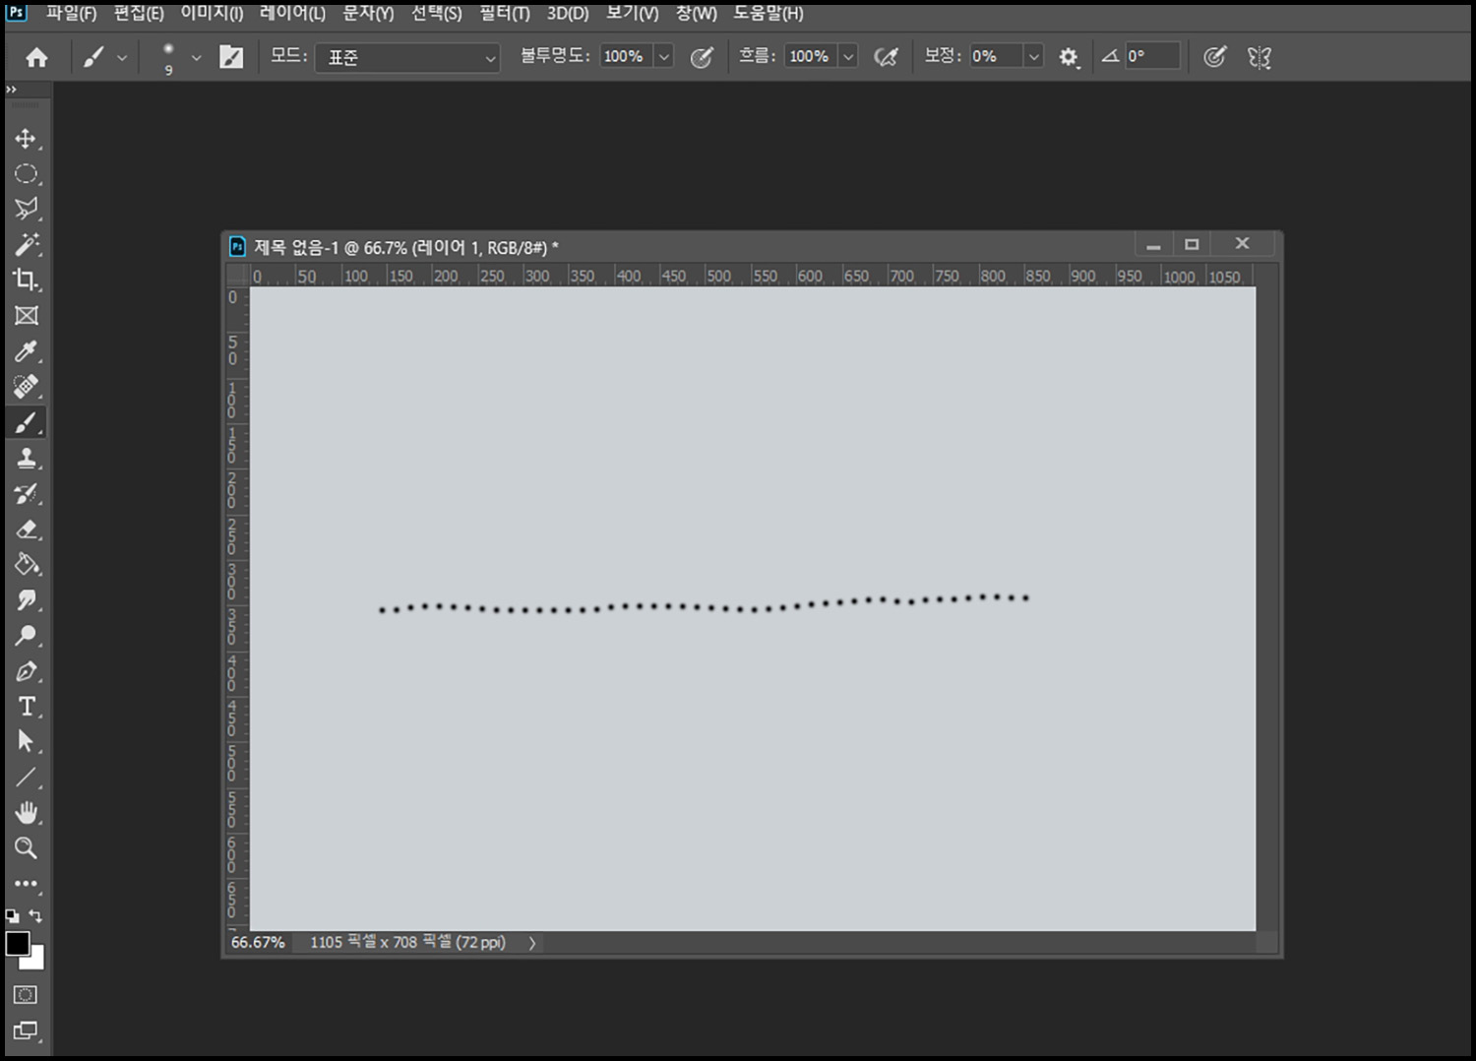1476x1061 pixels.
Task: Open the 필터(T) menu
Action: [x=505, y=14]
